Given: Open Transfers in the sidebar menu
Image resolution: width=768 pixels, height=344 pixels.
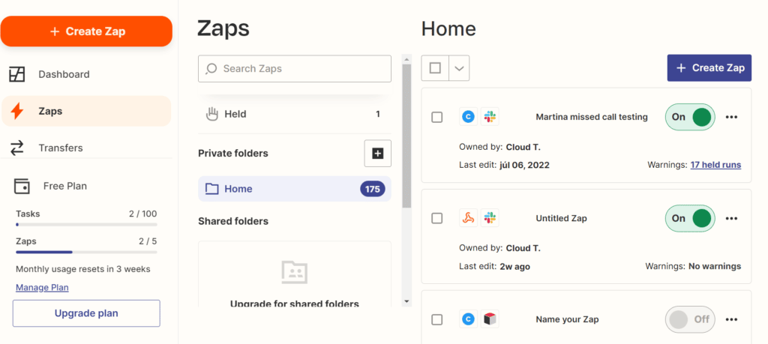Looking at the screenshot, I should (61, 148).
